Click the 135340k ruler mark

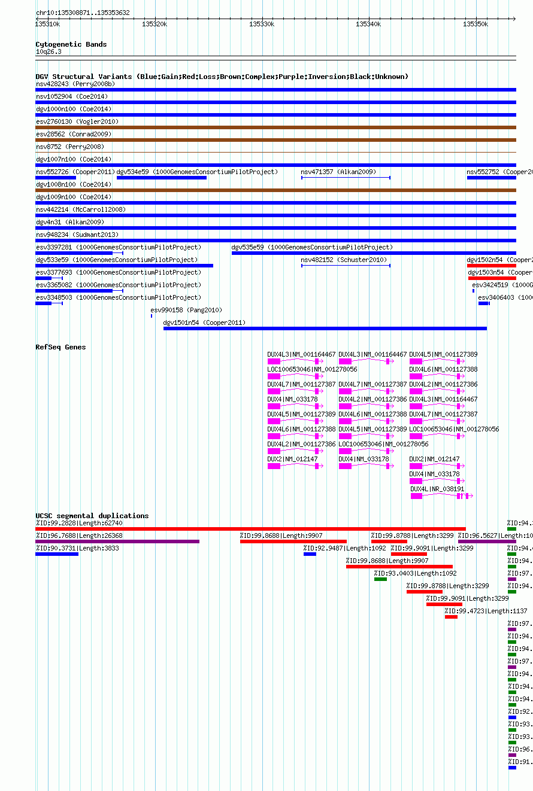coord(368,24)
